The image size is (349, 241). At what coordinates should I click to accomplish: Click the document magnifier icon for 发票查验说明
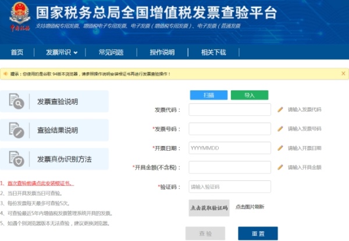16,101
